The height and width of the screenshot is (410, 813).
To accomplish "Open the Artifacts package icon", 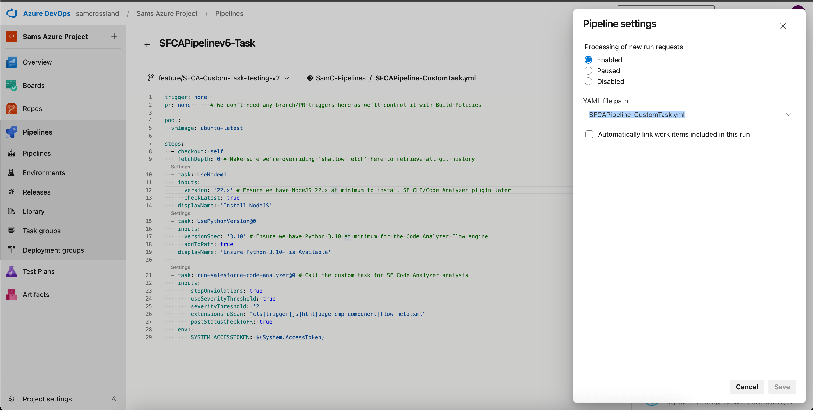I will 11,295.
